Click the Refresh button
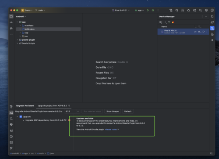The height and width of the screenshot is (159, 219). point(128,112)
